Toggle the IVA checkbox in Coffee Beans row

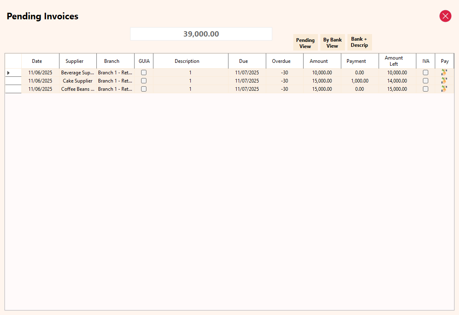[x=426, y=89]
